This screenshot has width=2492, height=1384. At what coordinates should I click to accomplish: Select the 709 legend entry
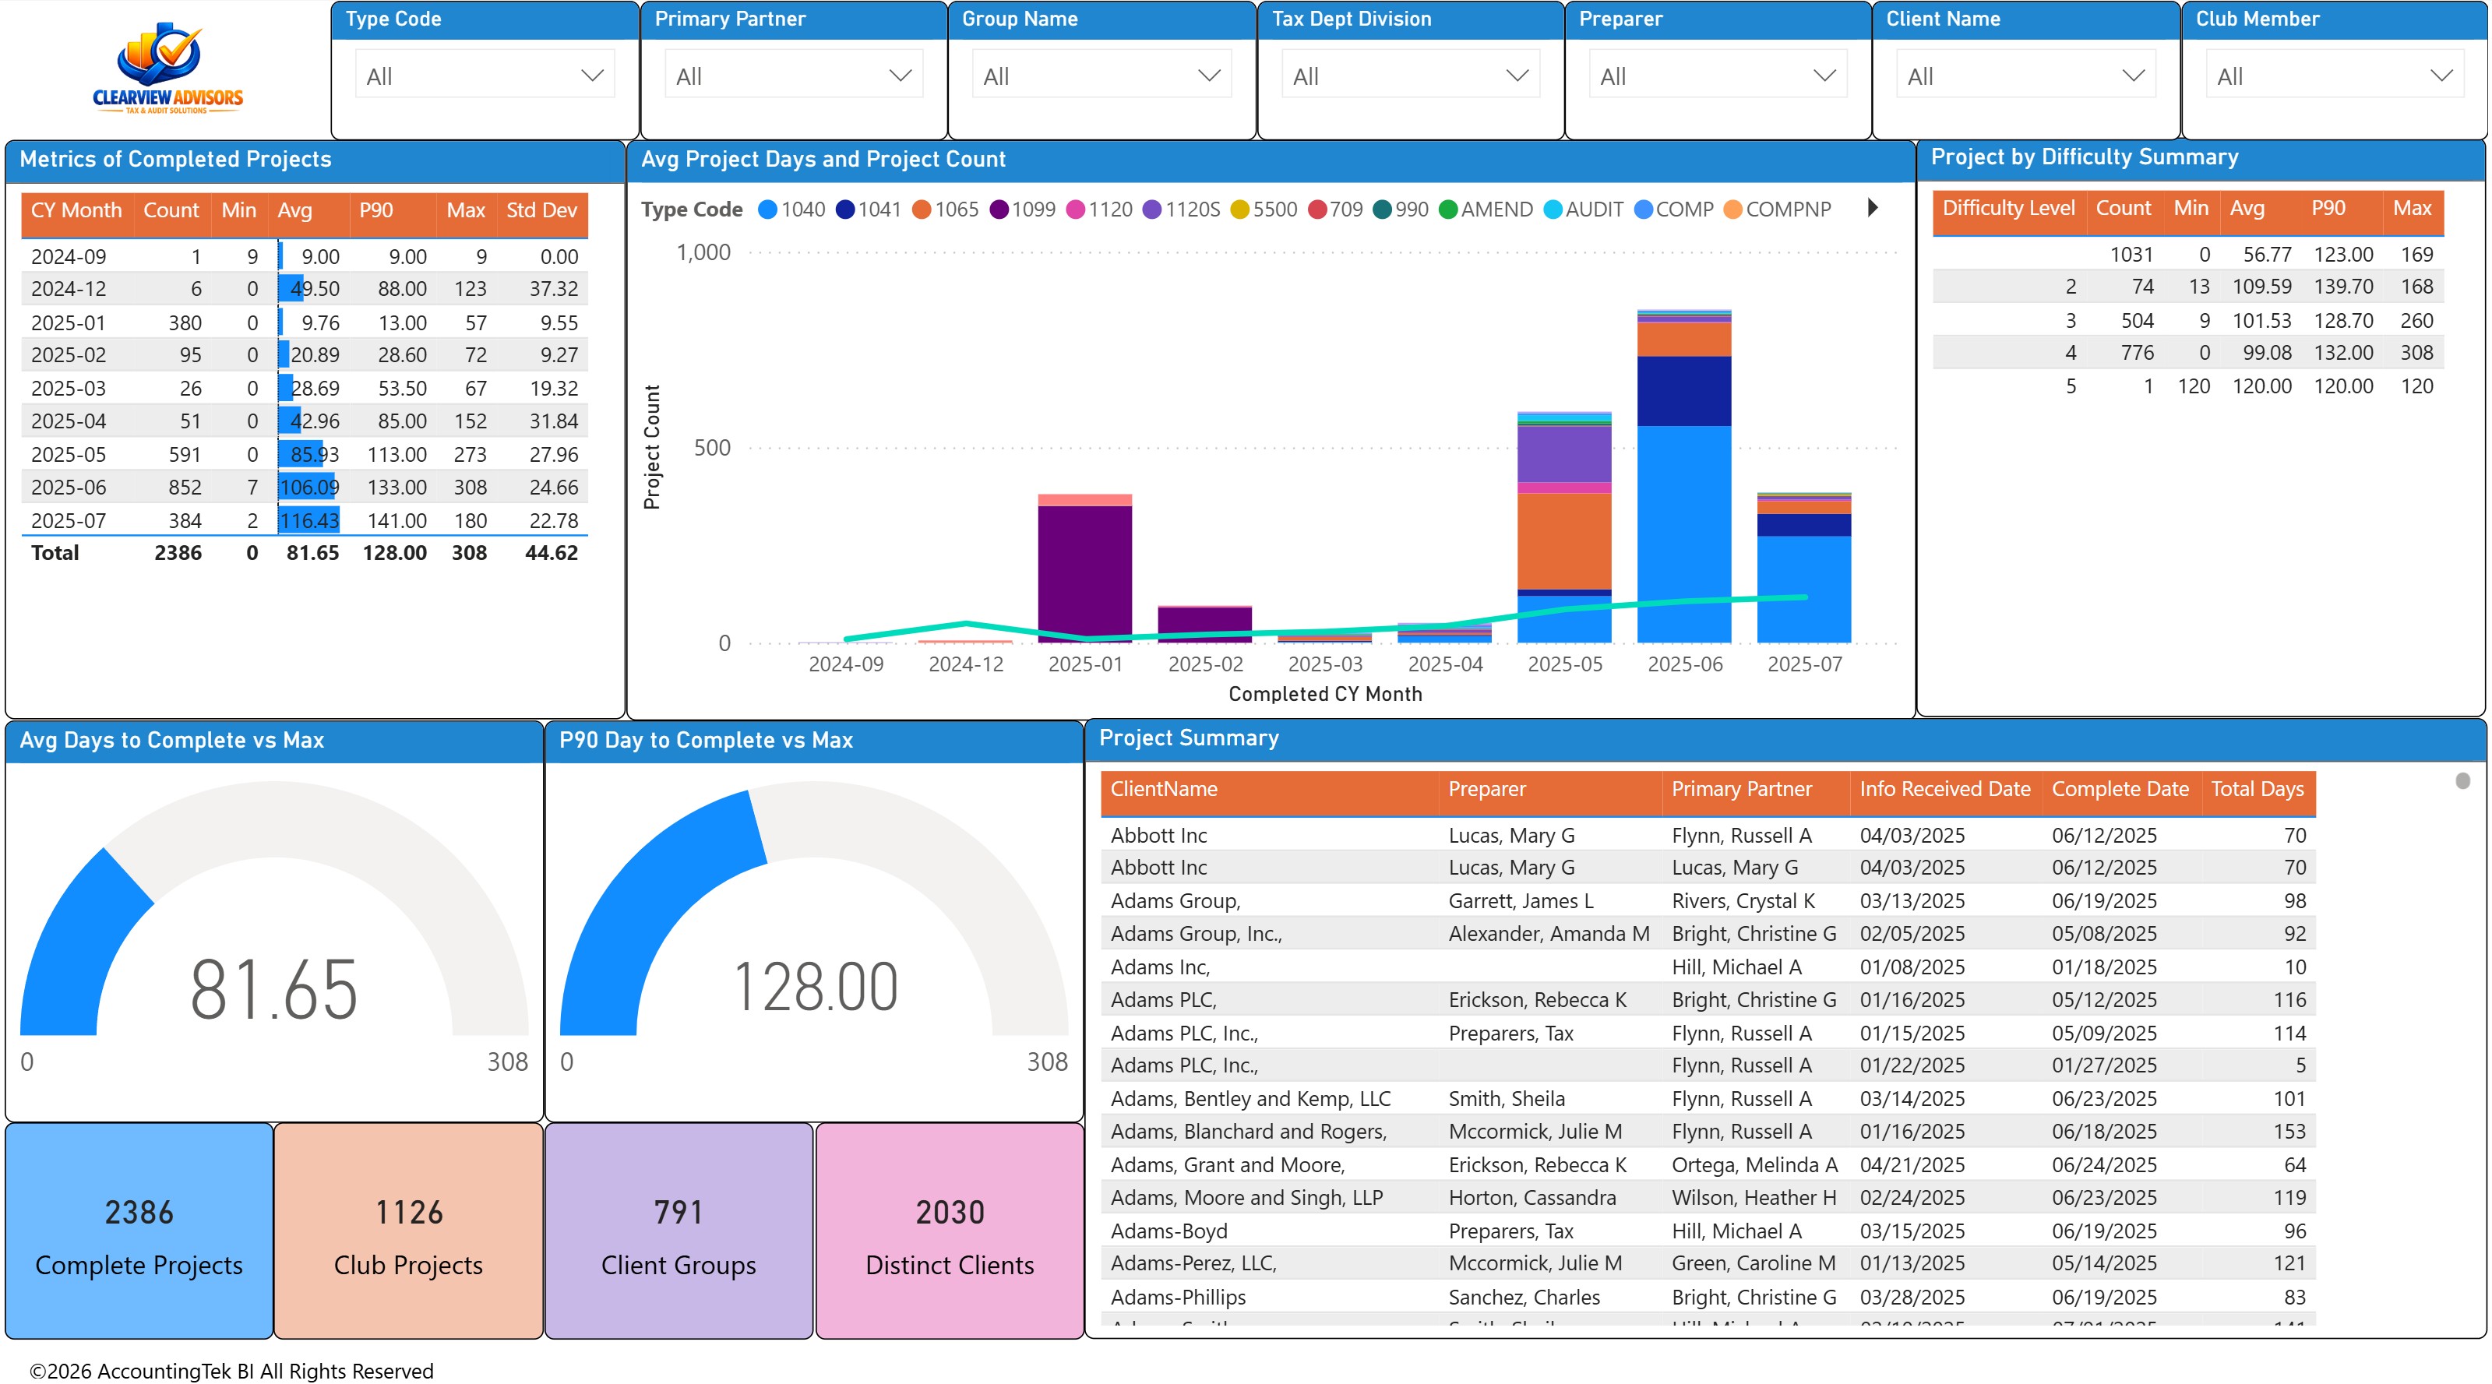(1335, 210)
